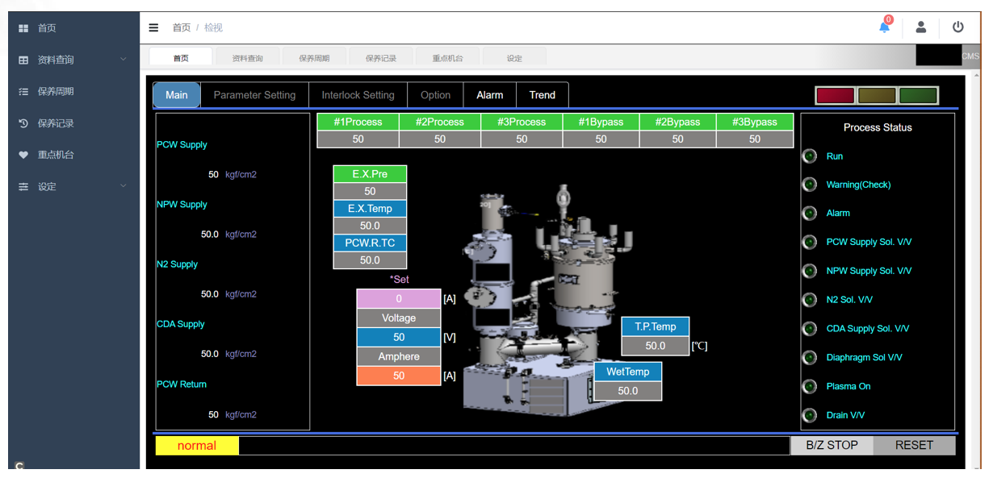
Task: Toggle the Drain V/V indicator
Action: click(810, 415)
